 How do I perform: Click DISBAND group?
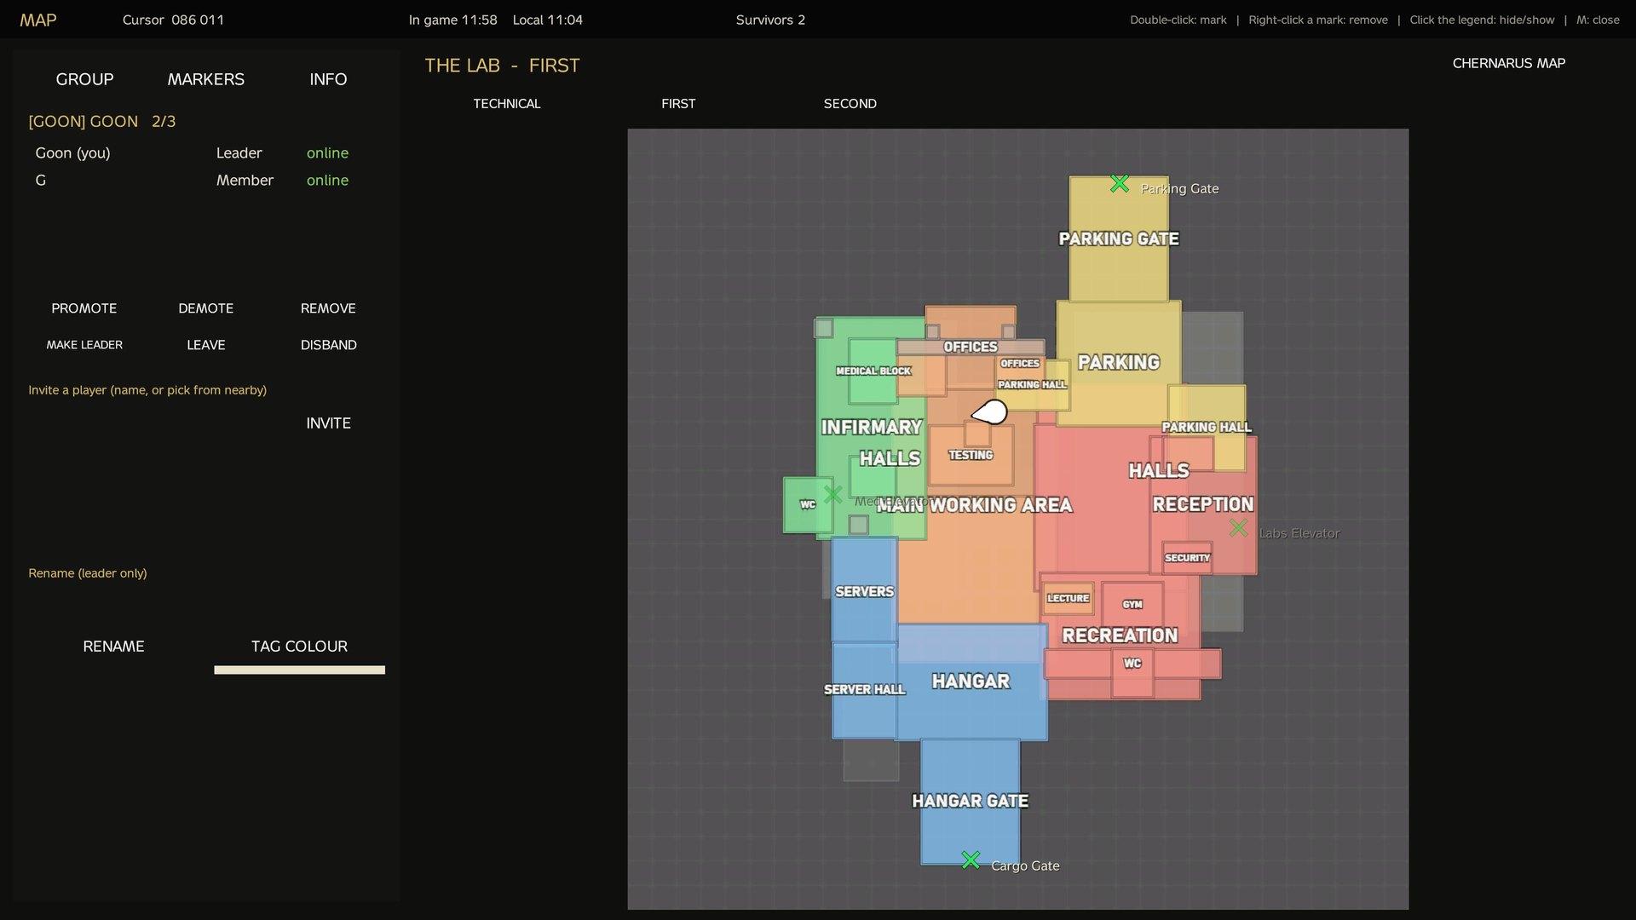[x=328, y=345]
